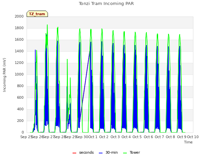This screenshot has width=213, height=159.
Task: Click the 200 y-axis tick label
Action: click(20, 121)
